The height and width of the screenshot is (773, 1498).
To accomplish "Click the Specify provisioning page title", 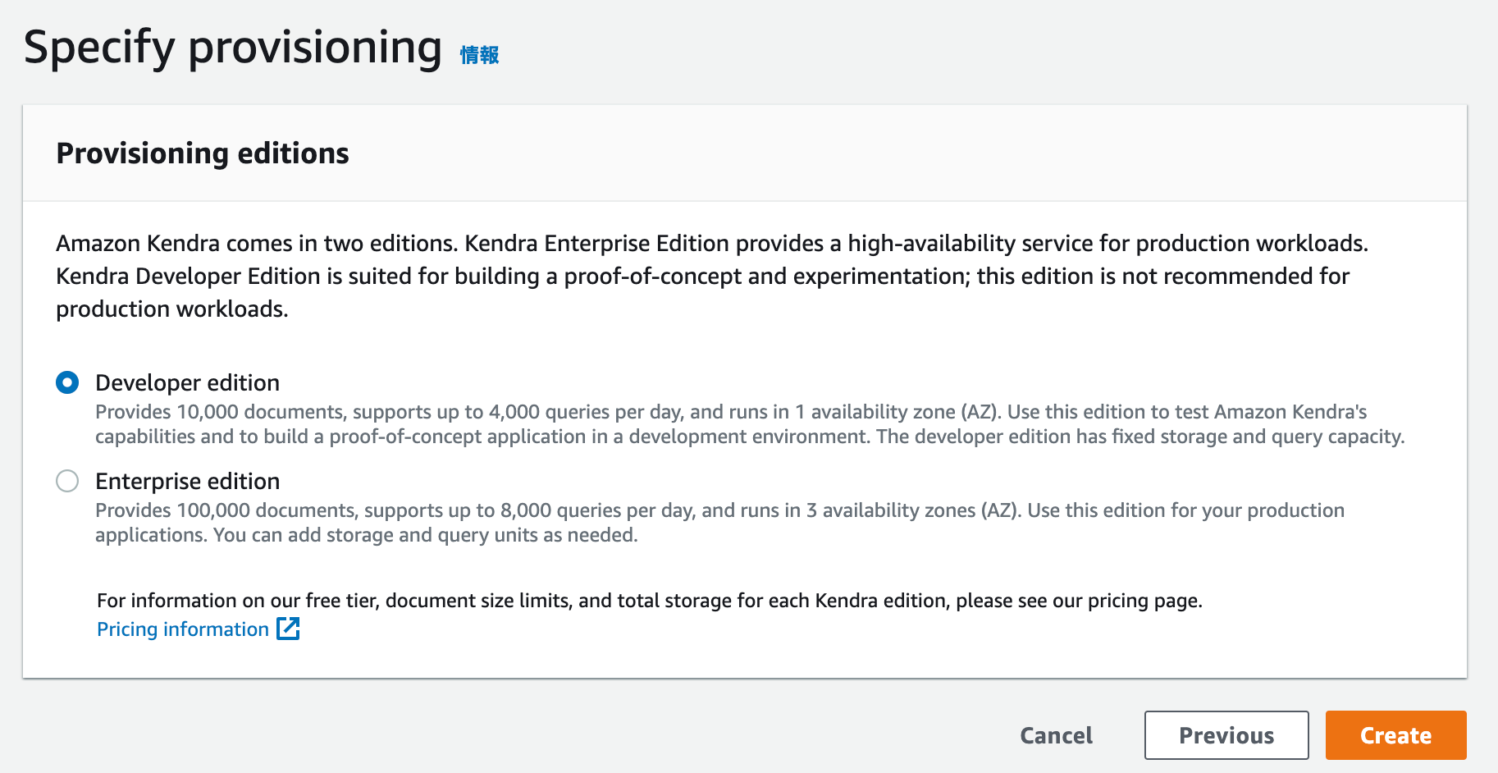I will point(232,48).
